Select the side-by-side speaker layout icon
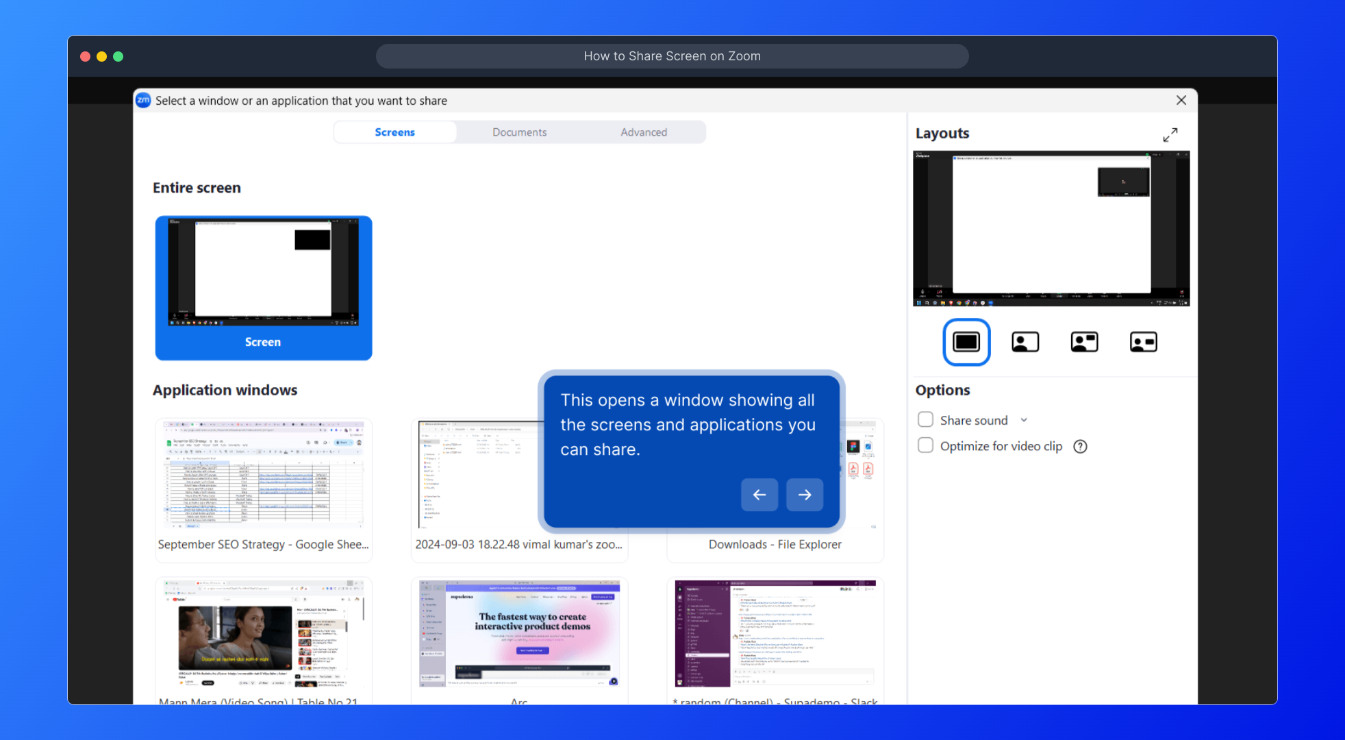Screen dimensions: 1345x740 [x=1143, y=342]
